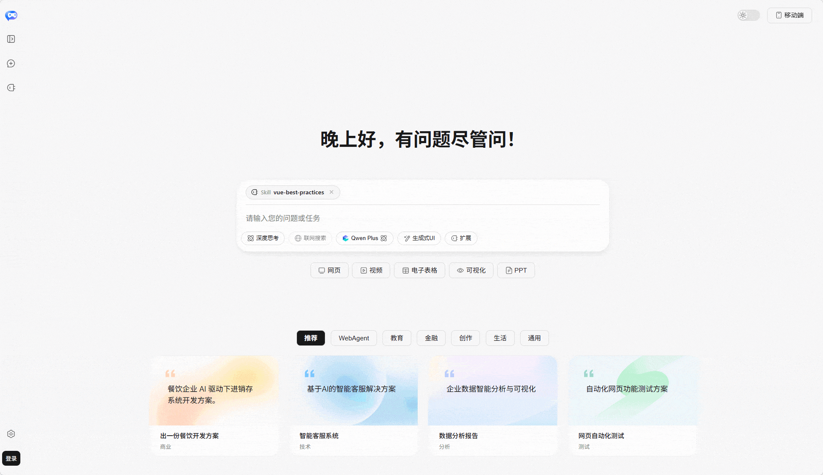Image resolution: width=823 pixels, height=475 pixels.
Task: Select the 网页 webpage mode
Action: point(329,271)
